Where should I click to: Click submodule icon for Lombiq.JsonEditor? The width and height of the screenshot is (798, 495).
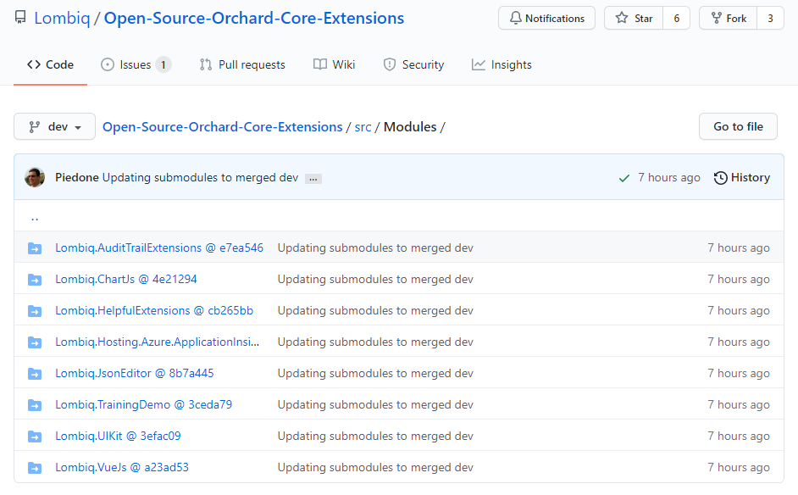[x=35, y=374]
